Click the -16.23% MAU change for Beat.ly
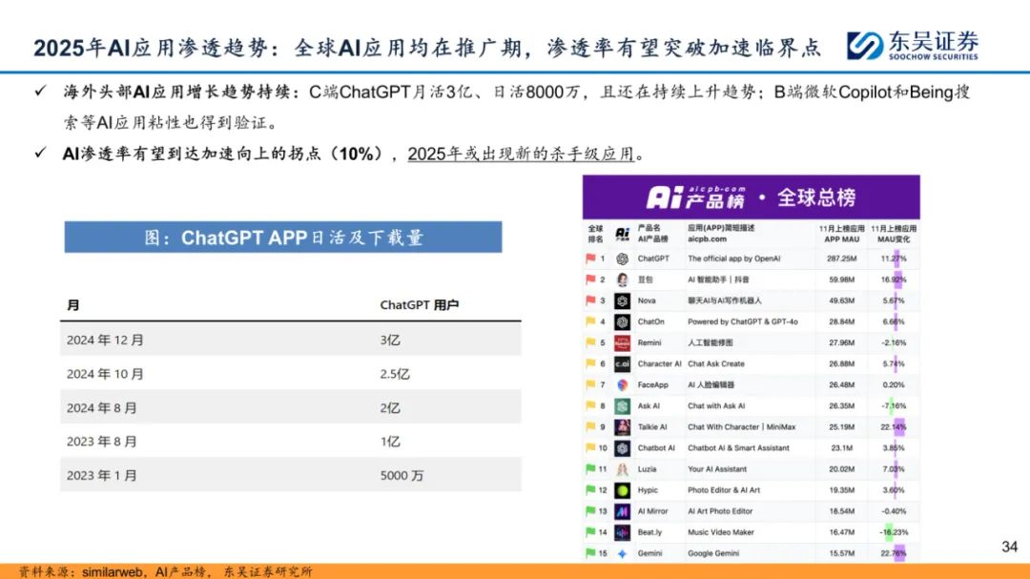This screenshot has height=579, width=1030. pos(894,532)
